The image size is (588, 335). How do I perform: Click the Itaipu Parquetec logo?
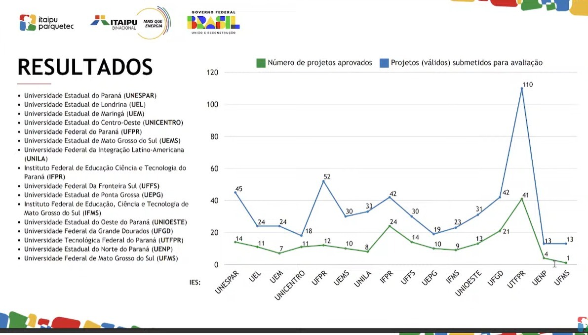(x=46, y=23)
